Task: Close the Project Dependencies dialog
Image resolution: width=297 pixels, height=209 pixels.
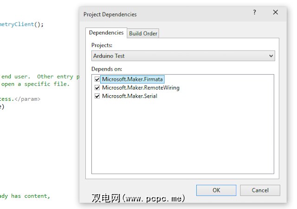Action: pyautogui.click(x=276, y=13)
